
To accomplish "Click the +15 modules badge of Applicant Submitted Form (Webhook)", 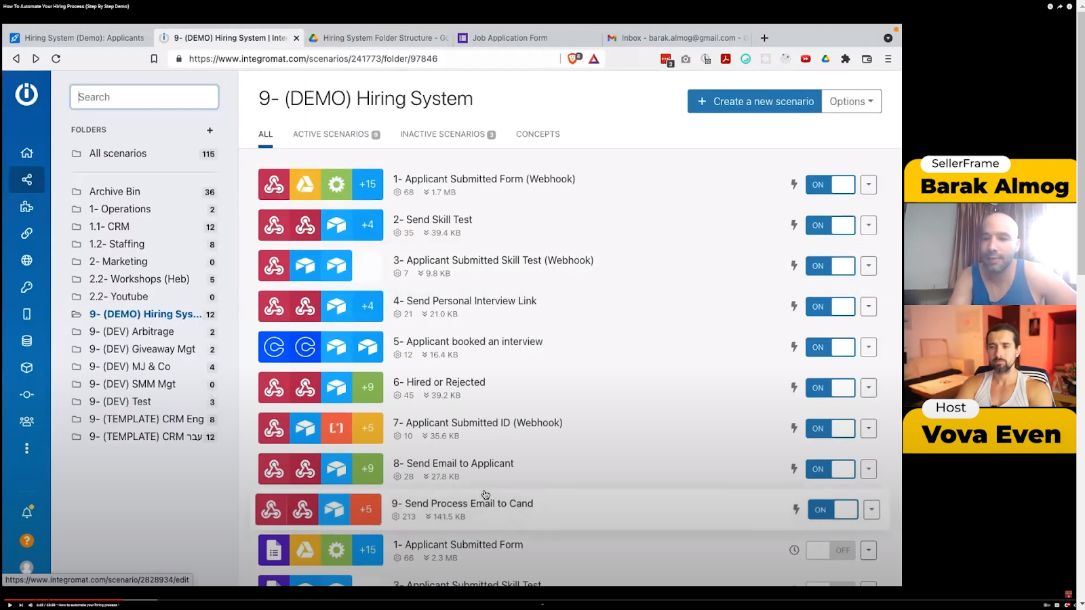I will [x=368, y=184].
